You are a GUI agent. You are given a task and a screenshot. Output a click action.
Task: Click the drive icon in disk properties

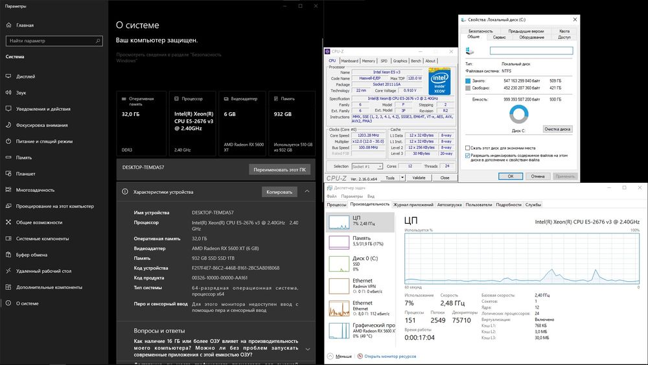pyautogui.click(x=470, y=51)
